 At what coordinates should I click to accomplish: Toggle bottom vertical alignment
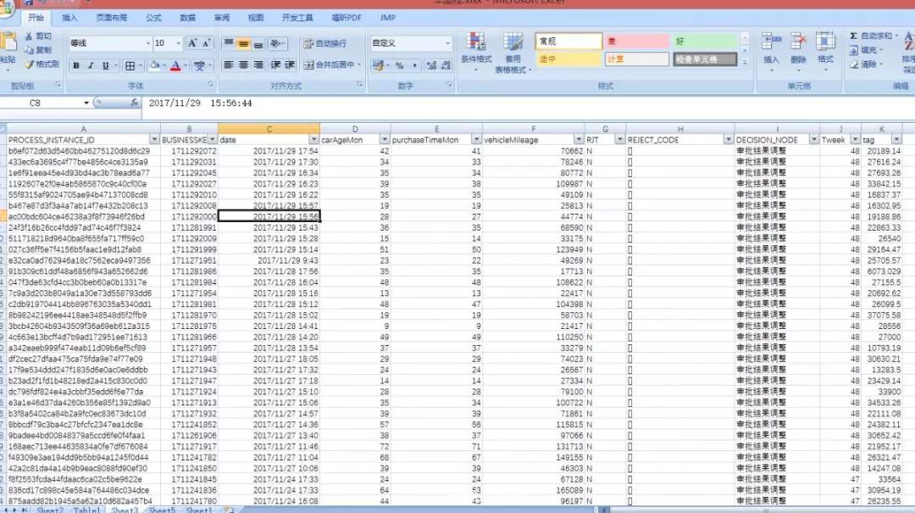point(258,43)
